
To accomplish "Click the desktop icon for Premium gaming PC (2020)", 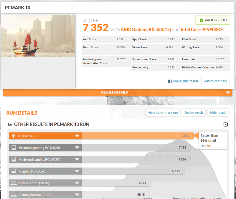I will click(14, 147).
